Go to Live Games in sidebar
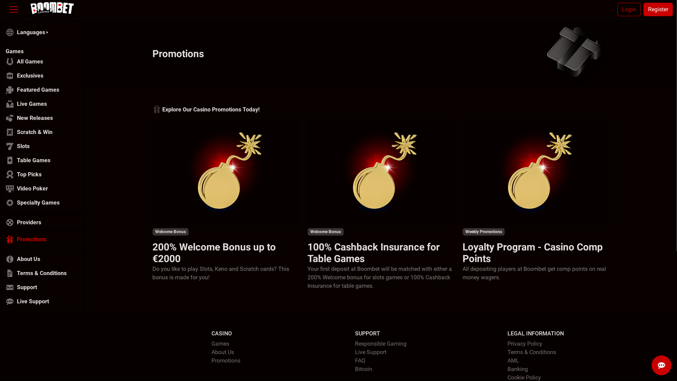Viewport: 677px width, 381px height. pos(32,104)
